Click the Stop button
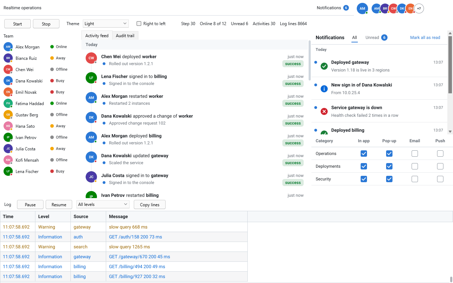This screenshot has height=283, width=453. 46,24
